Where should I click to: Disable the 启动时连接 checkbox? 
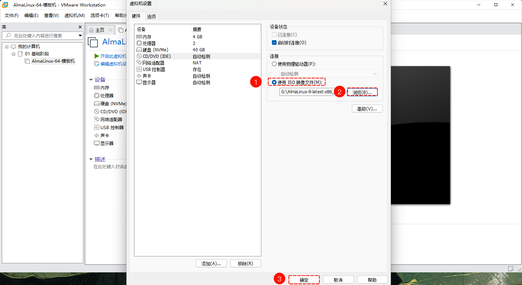click(x=274, y=42)
